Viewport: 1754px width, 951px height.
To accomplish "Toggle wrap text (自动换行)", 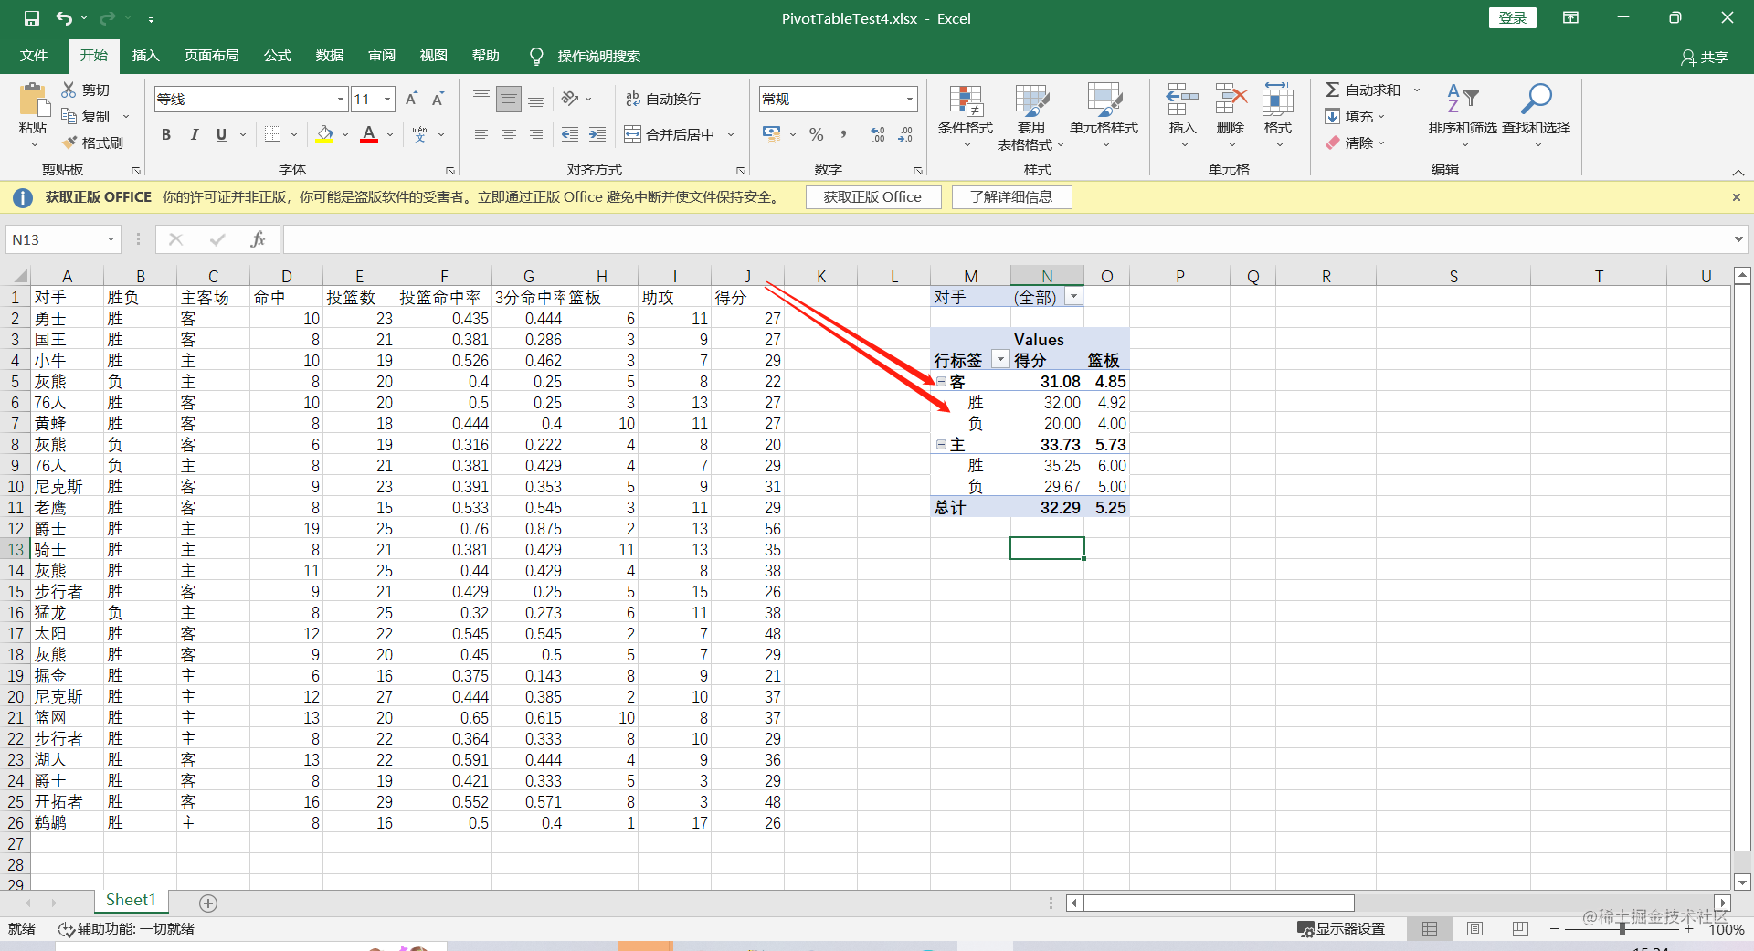I will 663,98.
